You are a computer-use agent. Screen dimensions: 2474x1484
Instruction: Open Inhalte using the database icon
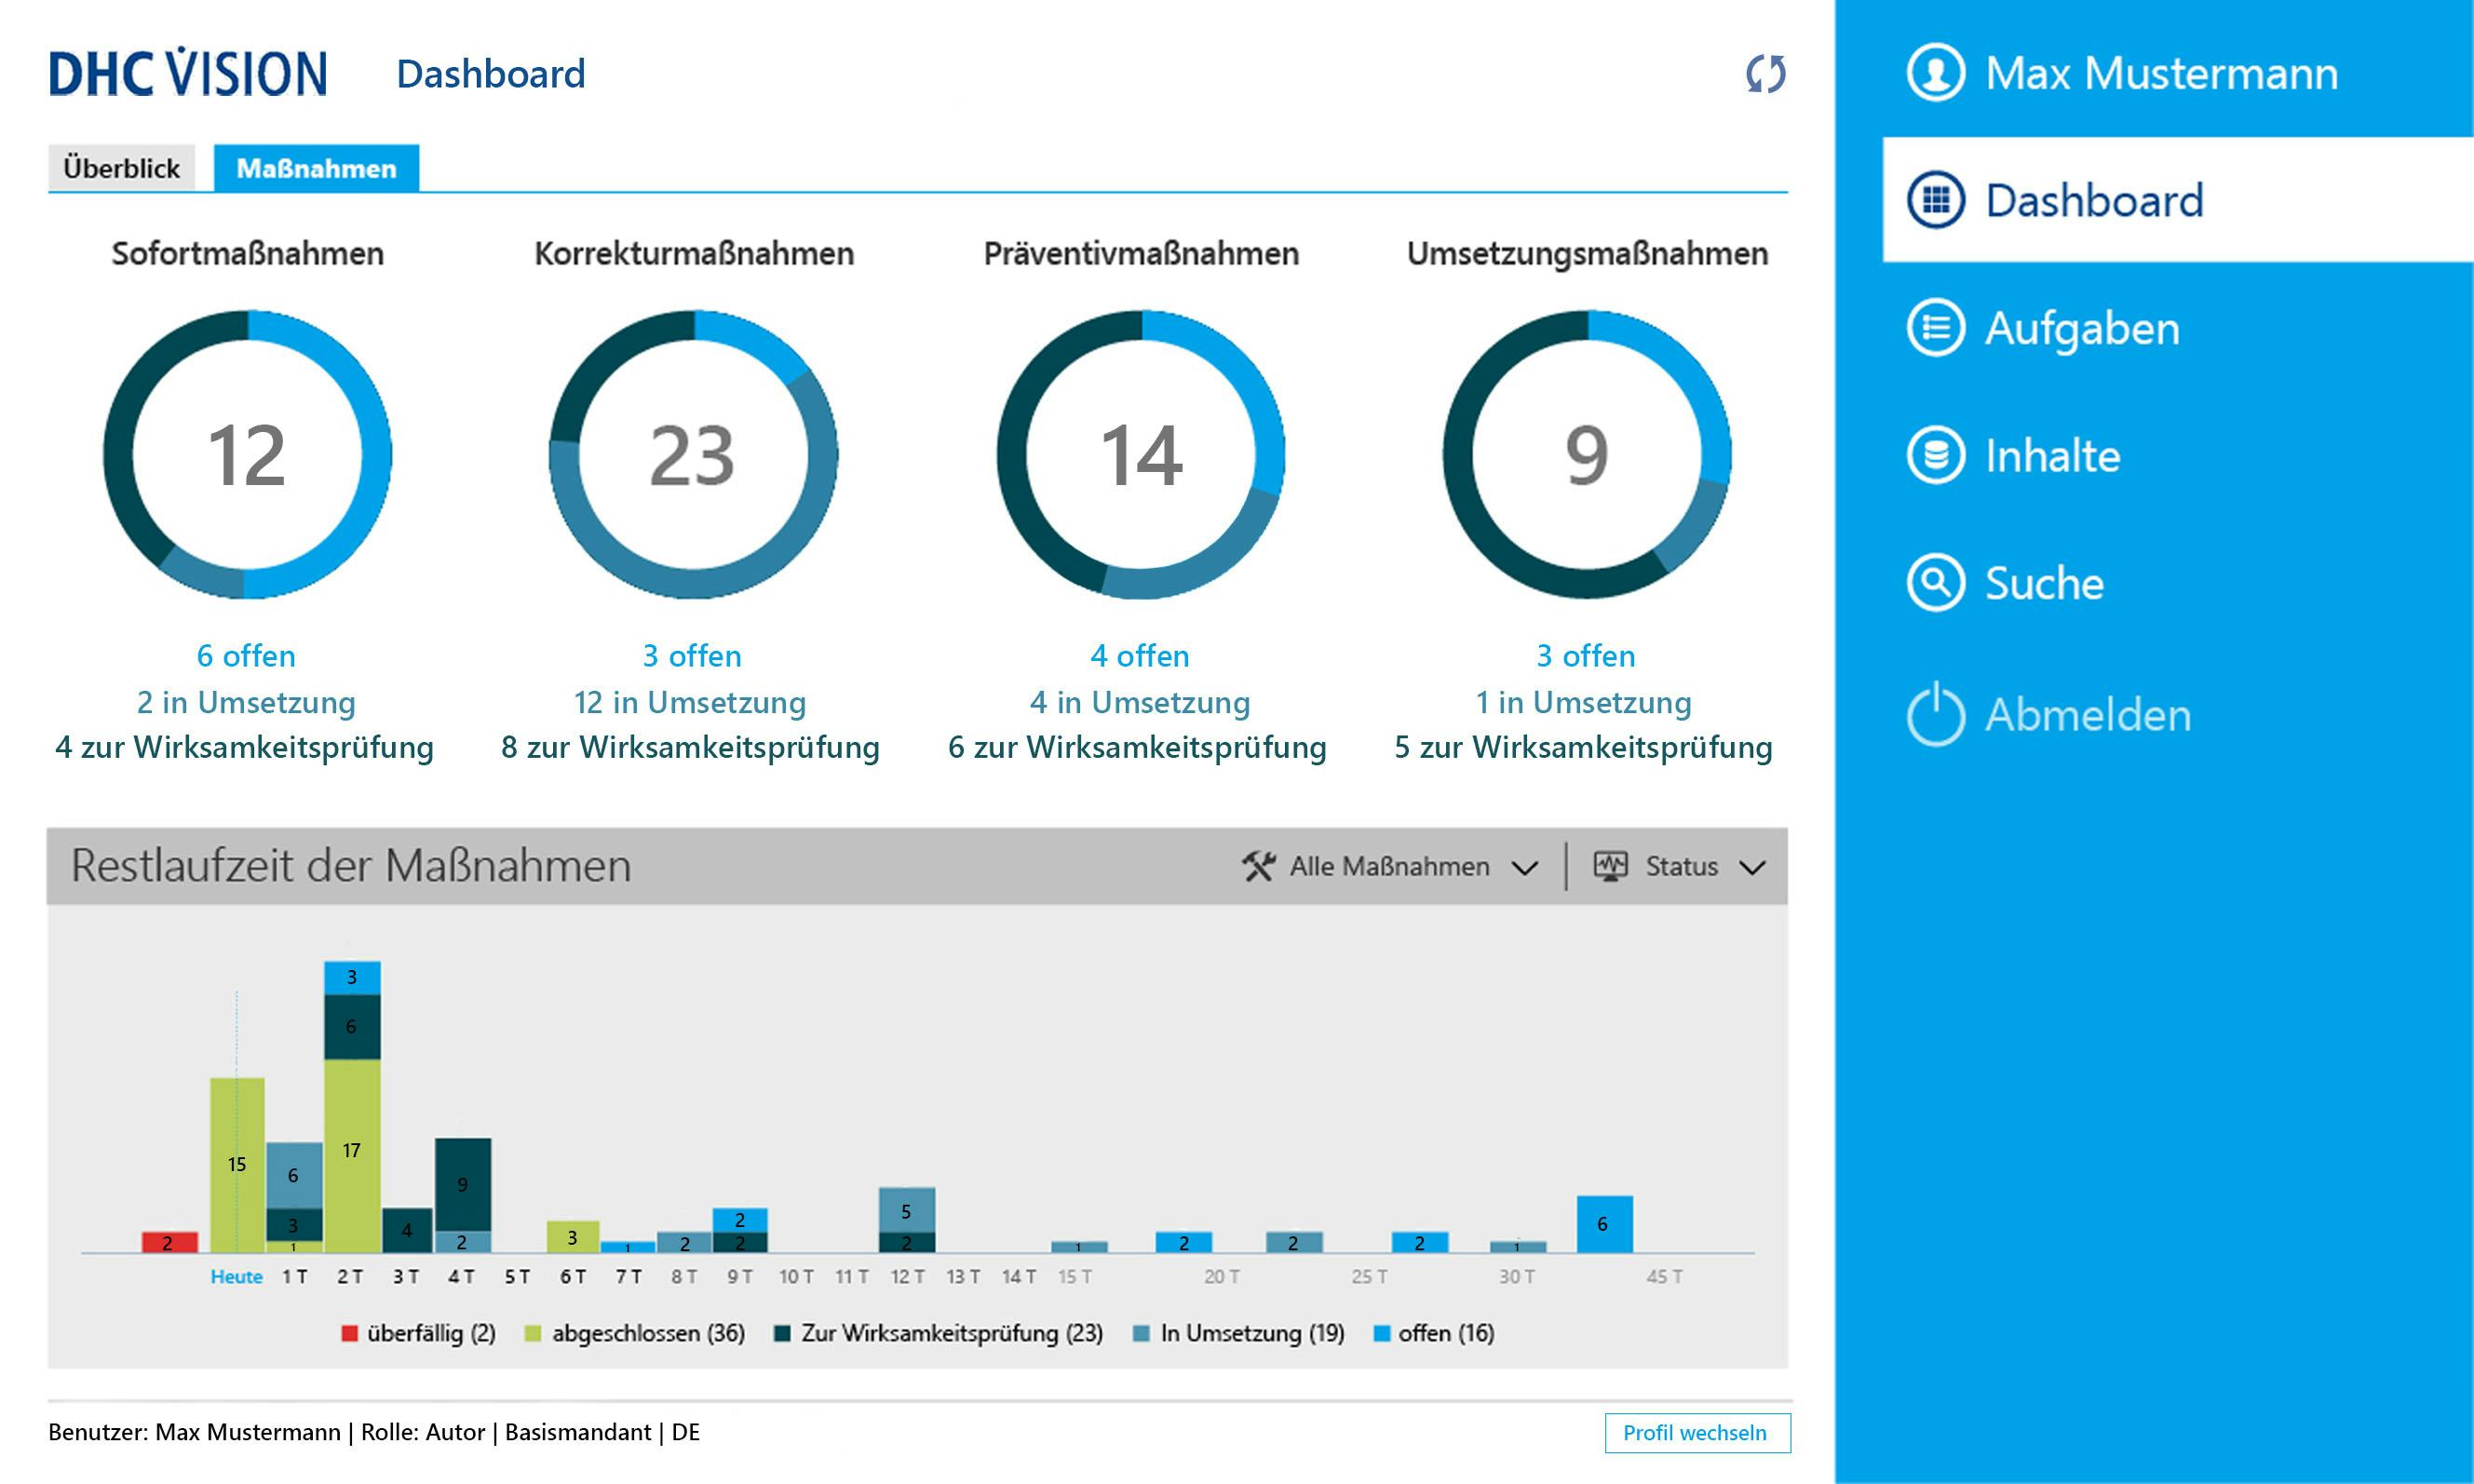1937,455
